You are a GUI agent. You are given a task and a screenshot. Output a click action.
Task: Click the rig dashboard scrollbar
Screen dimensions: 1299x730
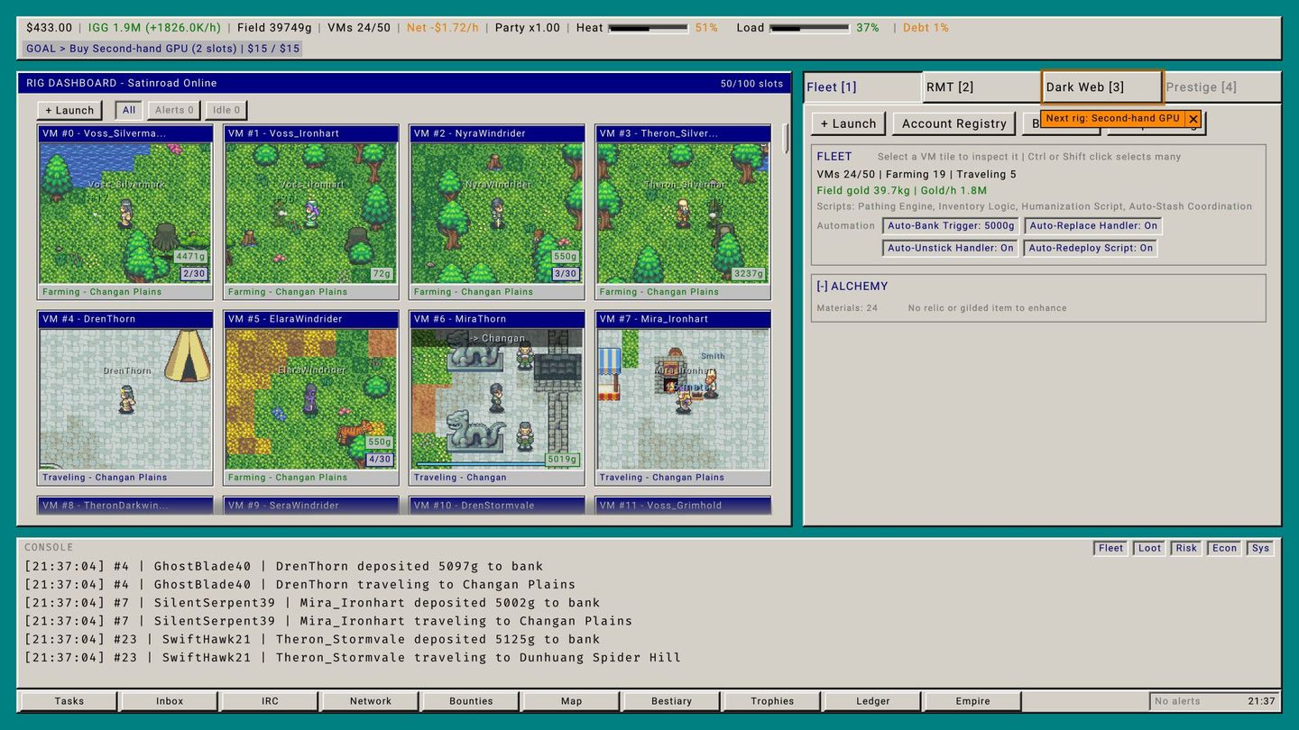coord(786,140)
